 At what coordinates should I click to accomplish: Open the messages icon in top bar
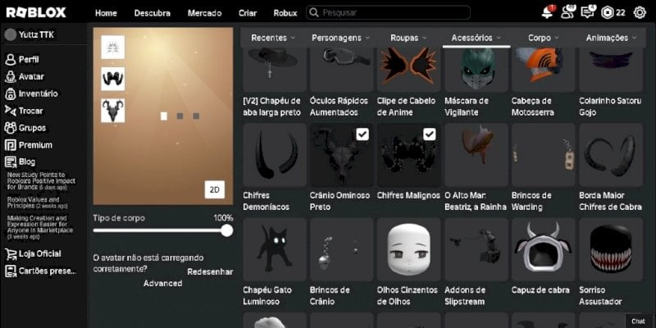click(x=588, y=12)
